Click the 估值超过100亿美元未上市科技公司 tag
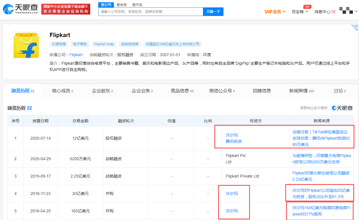359x220 pixels. [173, 44]
